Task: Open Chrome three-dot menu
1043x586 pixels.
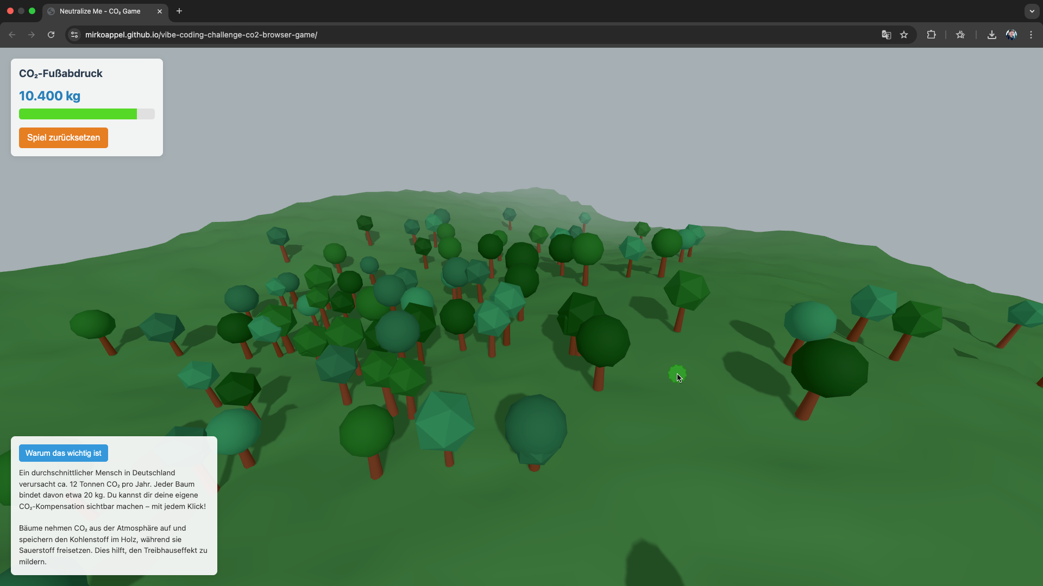Action: pyautogui.click(x=1031, y=35)
